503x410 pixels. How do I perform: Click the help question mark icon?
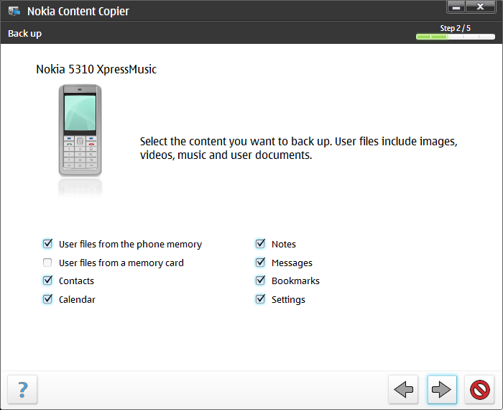[x=22, y=389]
